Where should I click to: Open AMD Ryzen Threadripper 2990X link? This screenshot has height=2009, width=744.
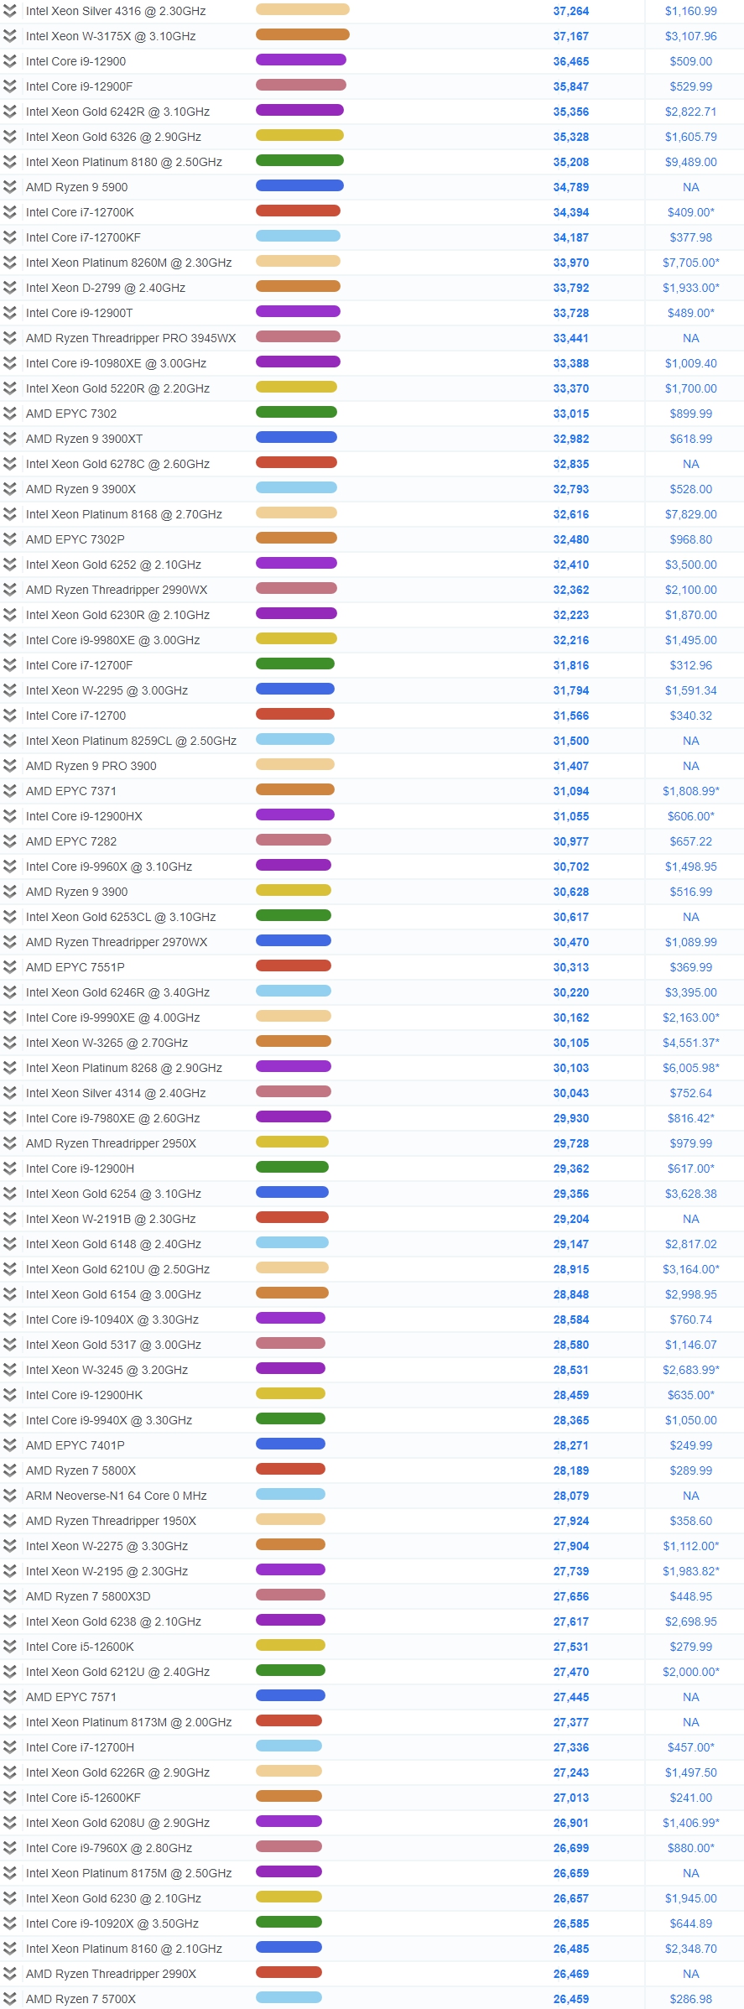[111, 1974]
